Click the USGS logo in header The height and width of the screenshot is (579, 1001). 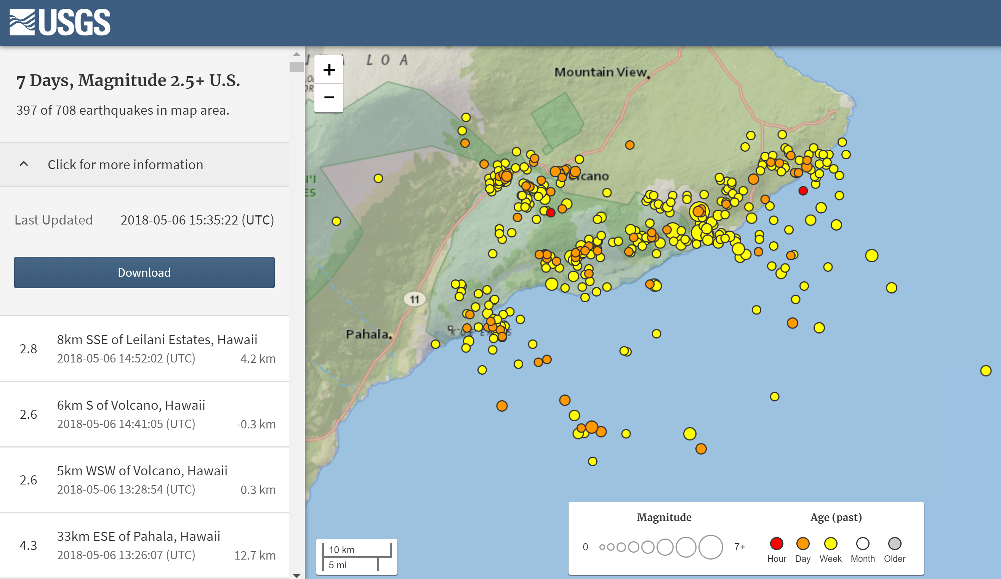click(60, 22)
